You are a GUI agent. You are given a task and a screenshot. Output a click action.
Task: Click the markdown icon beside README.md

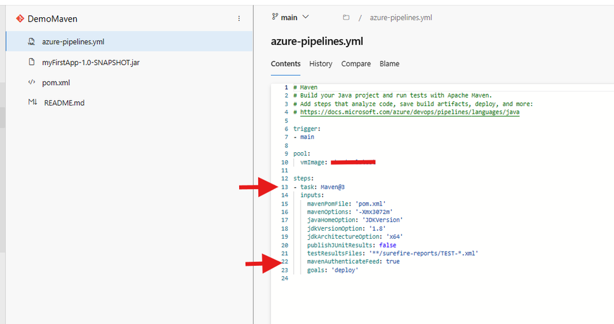tap(33, 102)
